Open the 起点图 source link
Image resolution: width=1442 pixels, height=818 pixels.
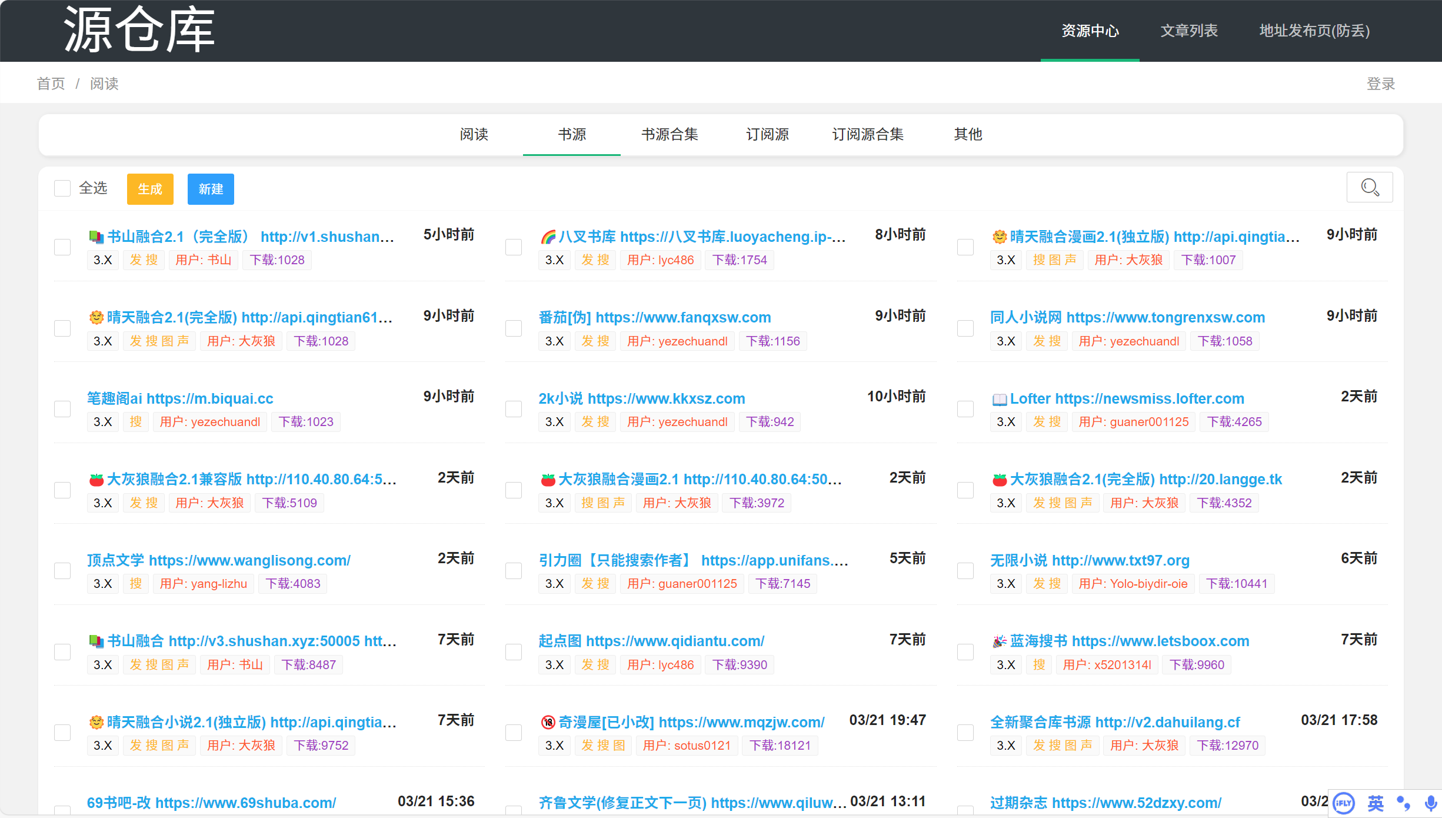coord(651,641)
